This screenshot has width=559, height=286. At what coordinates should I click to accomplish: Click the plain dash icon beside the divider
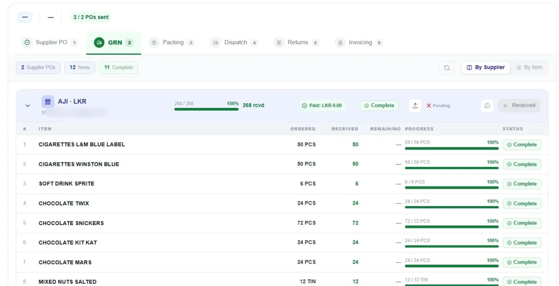pos(50,17)
